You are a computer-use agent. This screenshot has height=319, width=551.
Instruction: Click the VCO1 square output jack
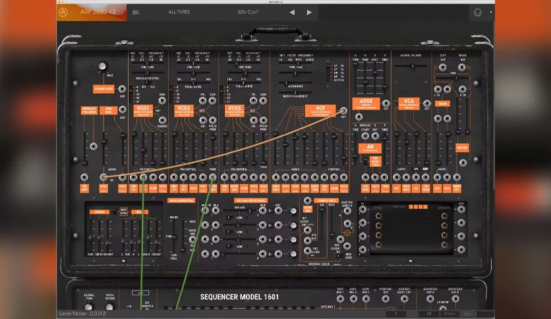tap(162, 120)
